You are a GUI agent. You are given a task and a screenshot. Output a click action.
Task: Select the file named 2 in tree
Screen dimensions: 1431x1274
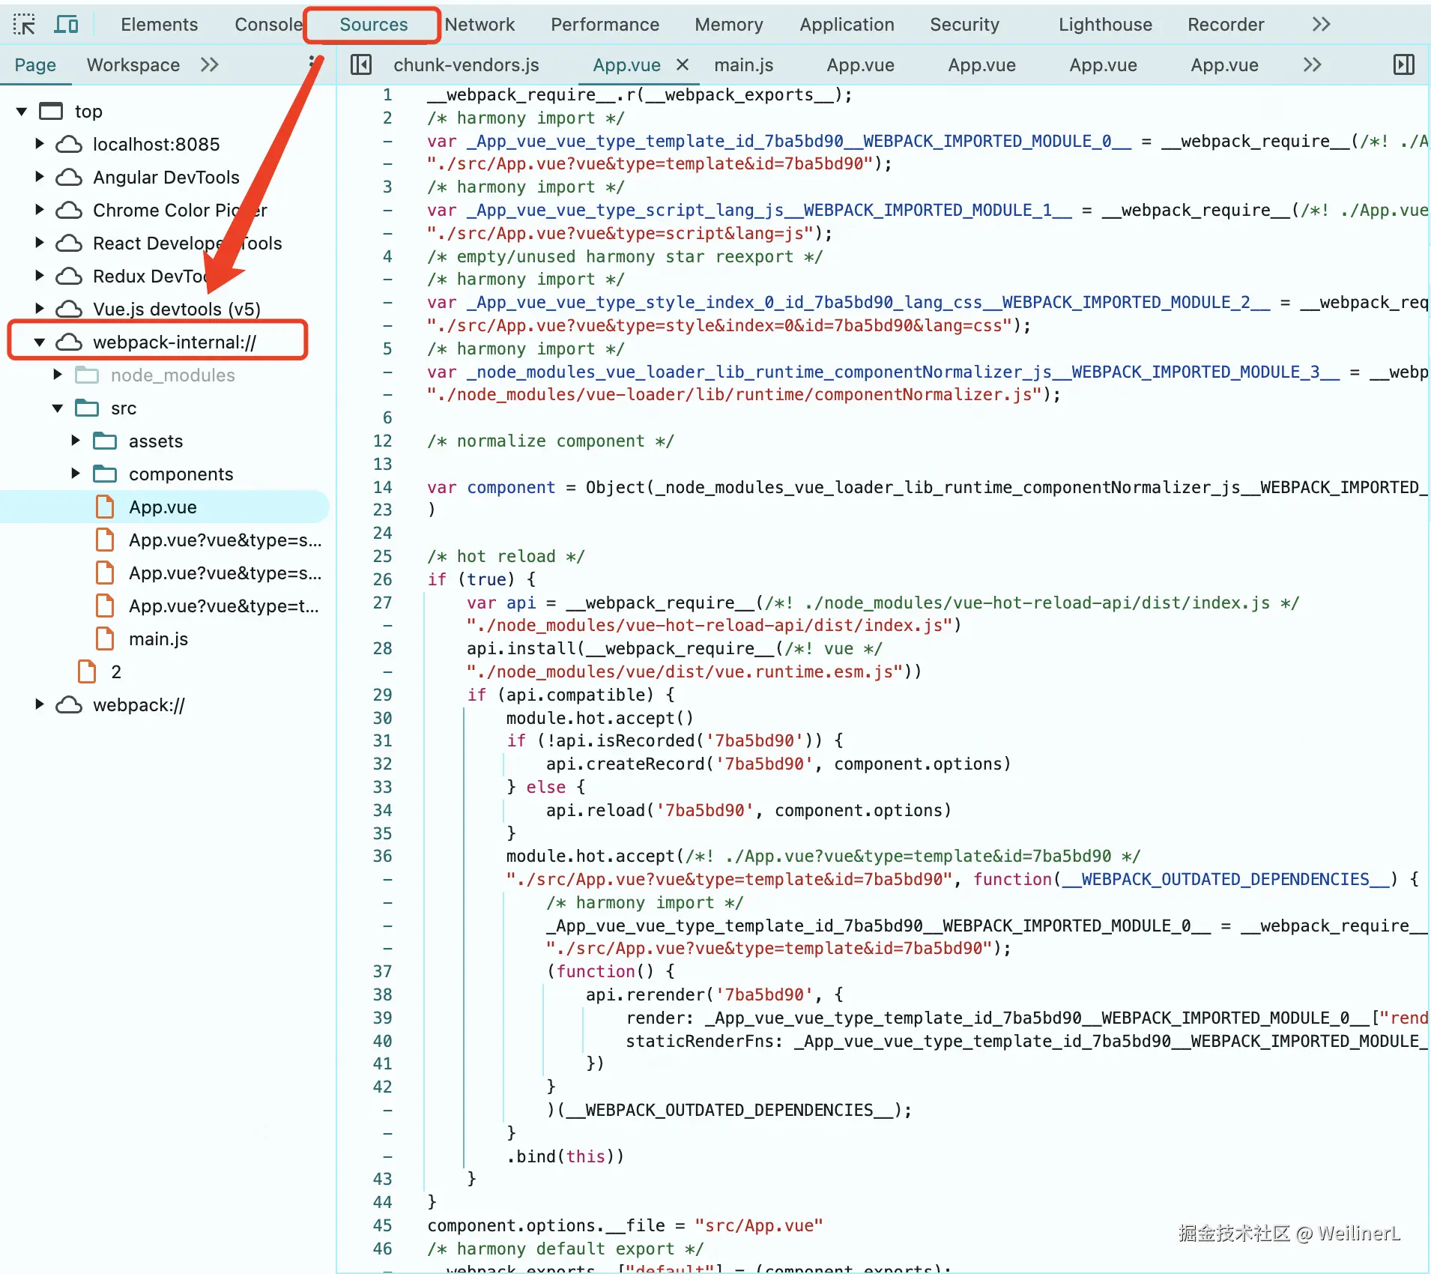pos(116,672)
